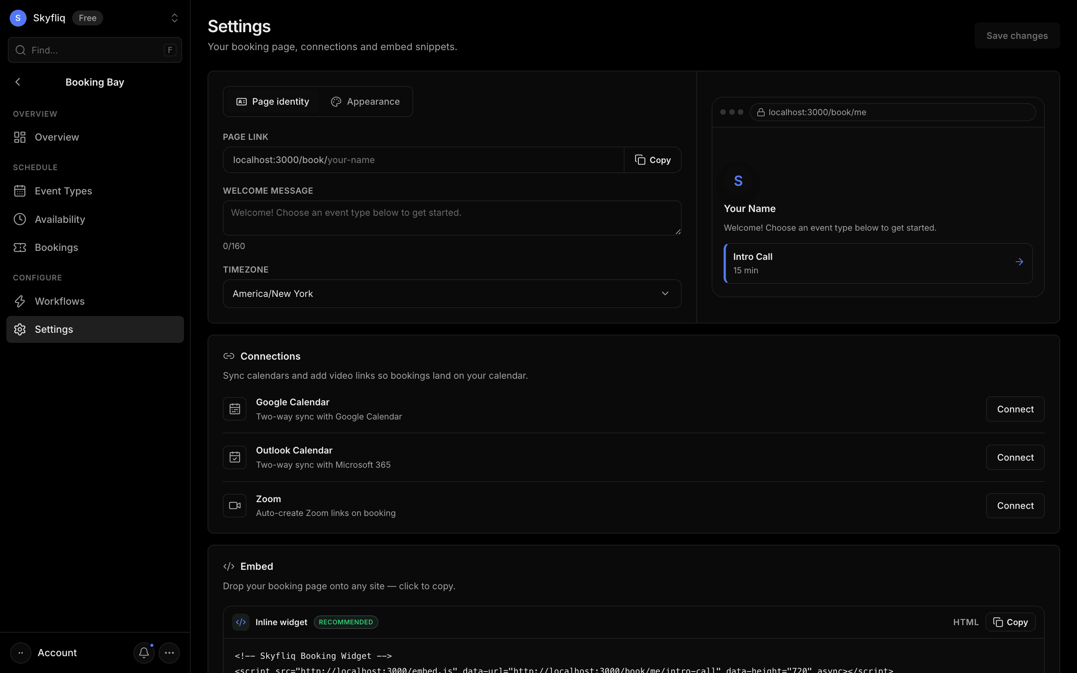Open the notifications bell
This screenshot has width=1077, height=673.
[x=144, y=653]
